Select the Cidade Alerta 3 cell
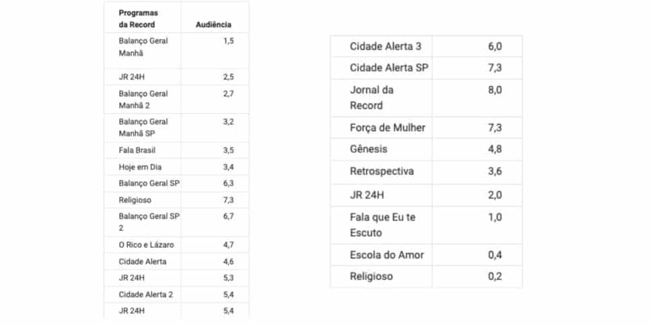 (x=382, y=46)
